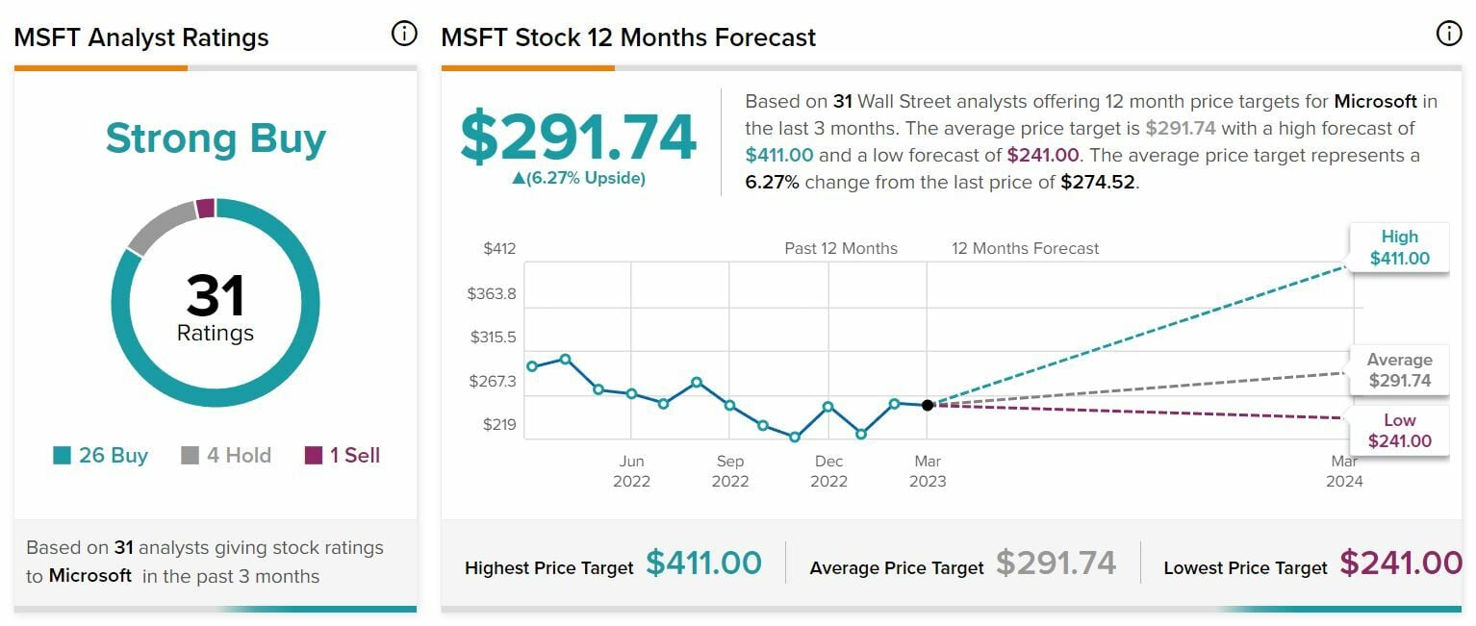Click the 31 Ratings donut center

click(216, 308)
